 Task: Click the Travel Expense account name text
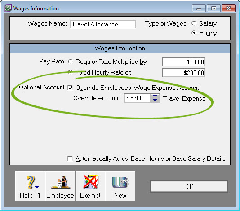[184, 98]
